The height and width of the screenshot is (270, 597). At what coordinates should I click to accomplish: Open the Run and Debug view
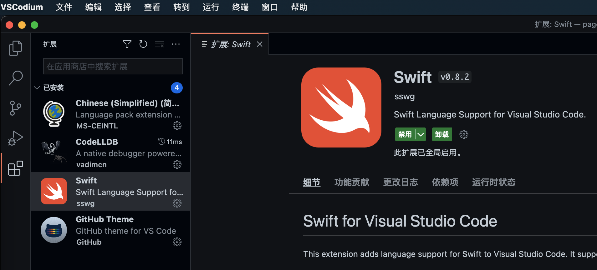coord(15,138)
